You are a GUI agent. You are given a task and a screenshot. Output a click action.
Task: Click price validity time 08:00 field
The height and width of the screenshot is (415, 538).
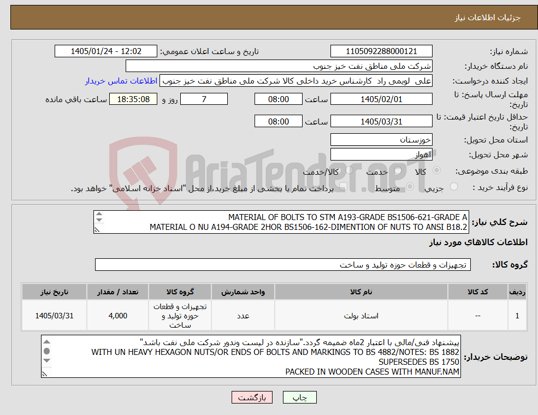click(278, 121)
